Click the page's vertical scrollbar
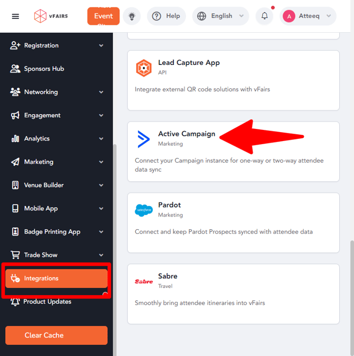354x356 pixels. click(351, 296)
